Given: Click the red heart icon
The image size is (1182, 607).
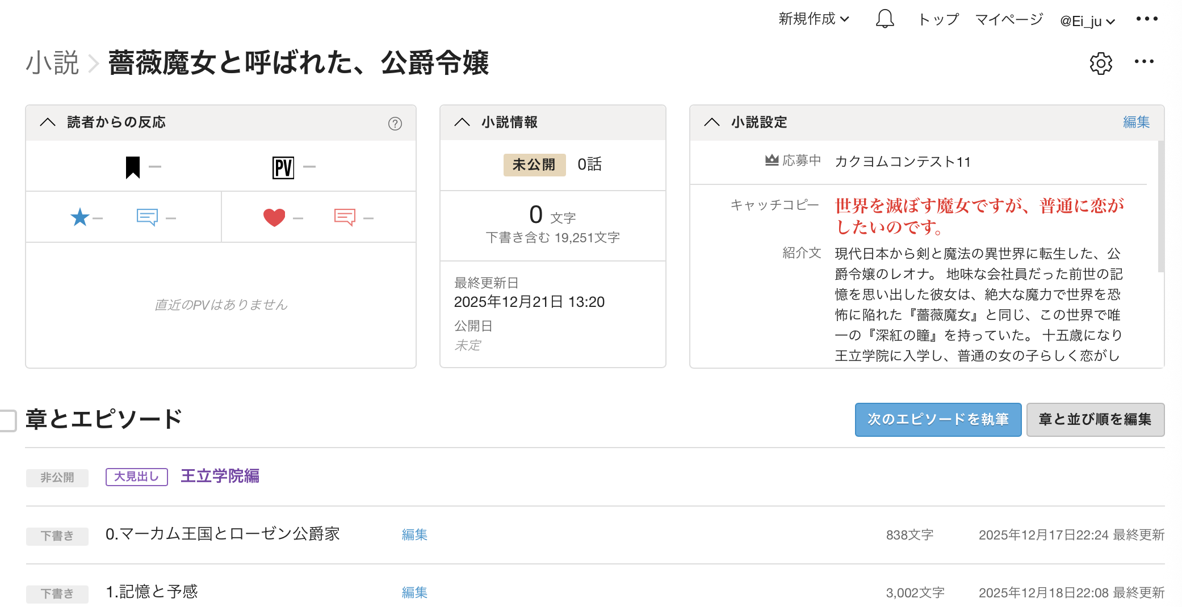Looking at the screenshot, I should (x=274, y=217).
